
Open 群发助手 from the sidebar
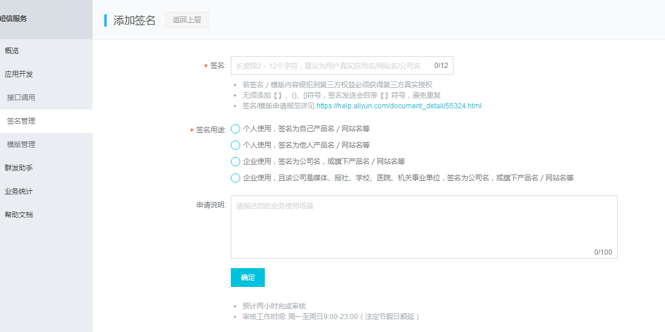[x=19, y=168]
